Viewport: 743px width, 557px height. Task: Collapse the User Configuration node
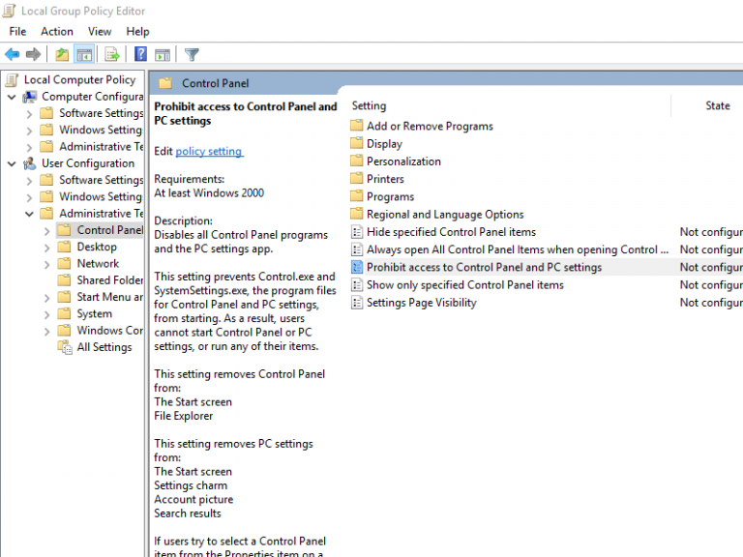coord(12,163)
